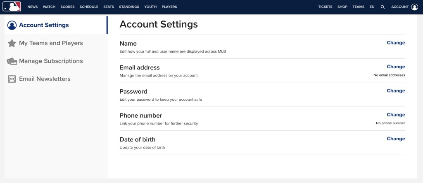Viewport: 423px width, 183px height.
Task: Click 'Update your date of birth' description
Action: pyautogui.click(x=143, y=148)
